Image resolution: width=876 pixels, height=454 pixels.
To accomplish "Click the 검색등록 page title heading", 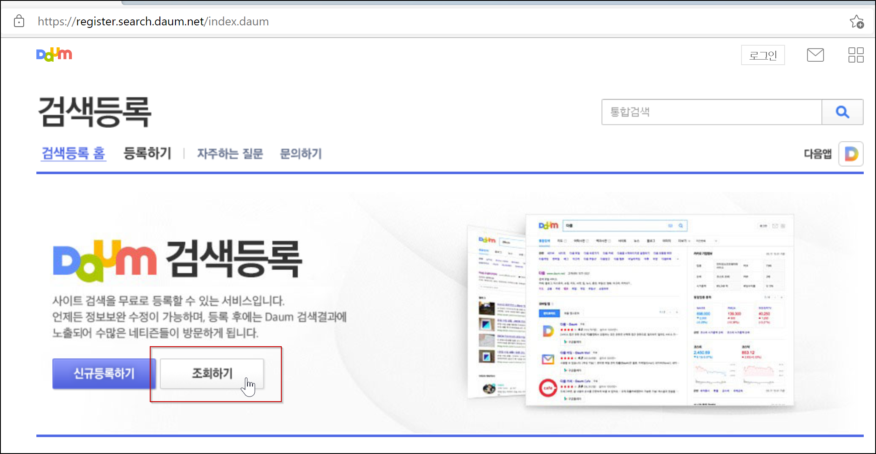I will tap(95, 112).
